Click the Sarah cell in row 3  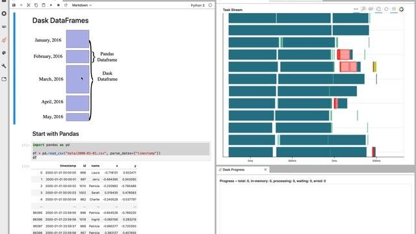pyautogui.click(x=96, y=192)
